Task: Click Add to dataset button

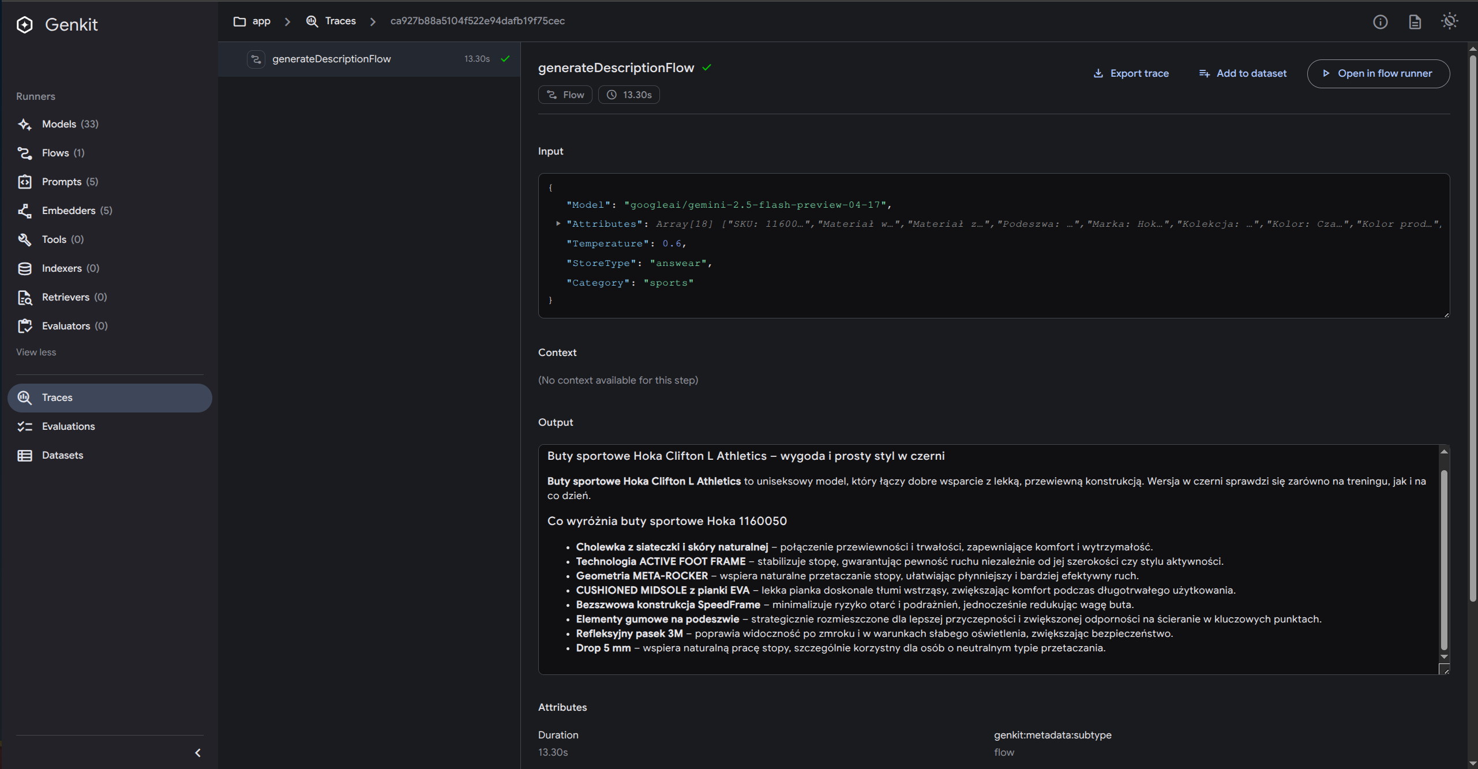Action: [1243, 73]
